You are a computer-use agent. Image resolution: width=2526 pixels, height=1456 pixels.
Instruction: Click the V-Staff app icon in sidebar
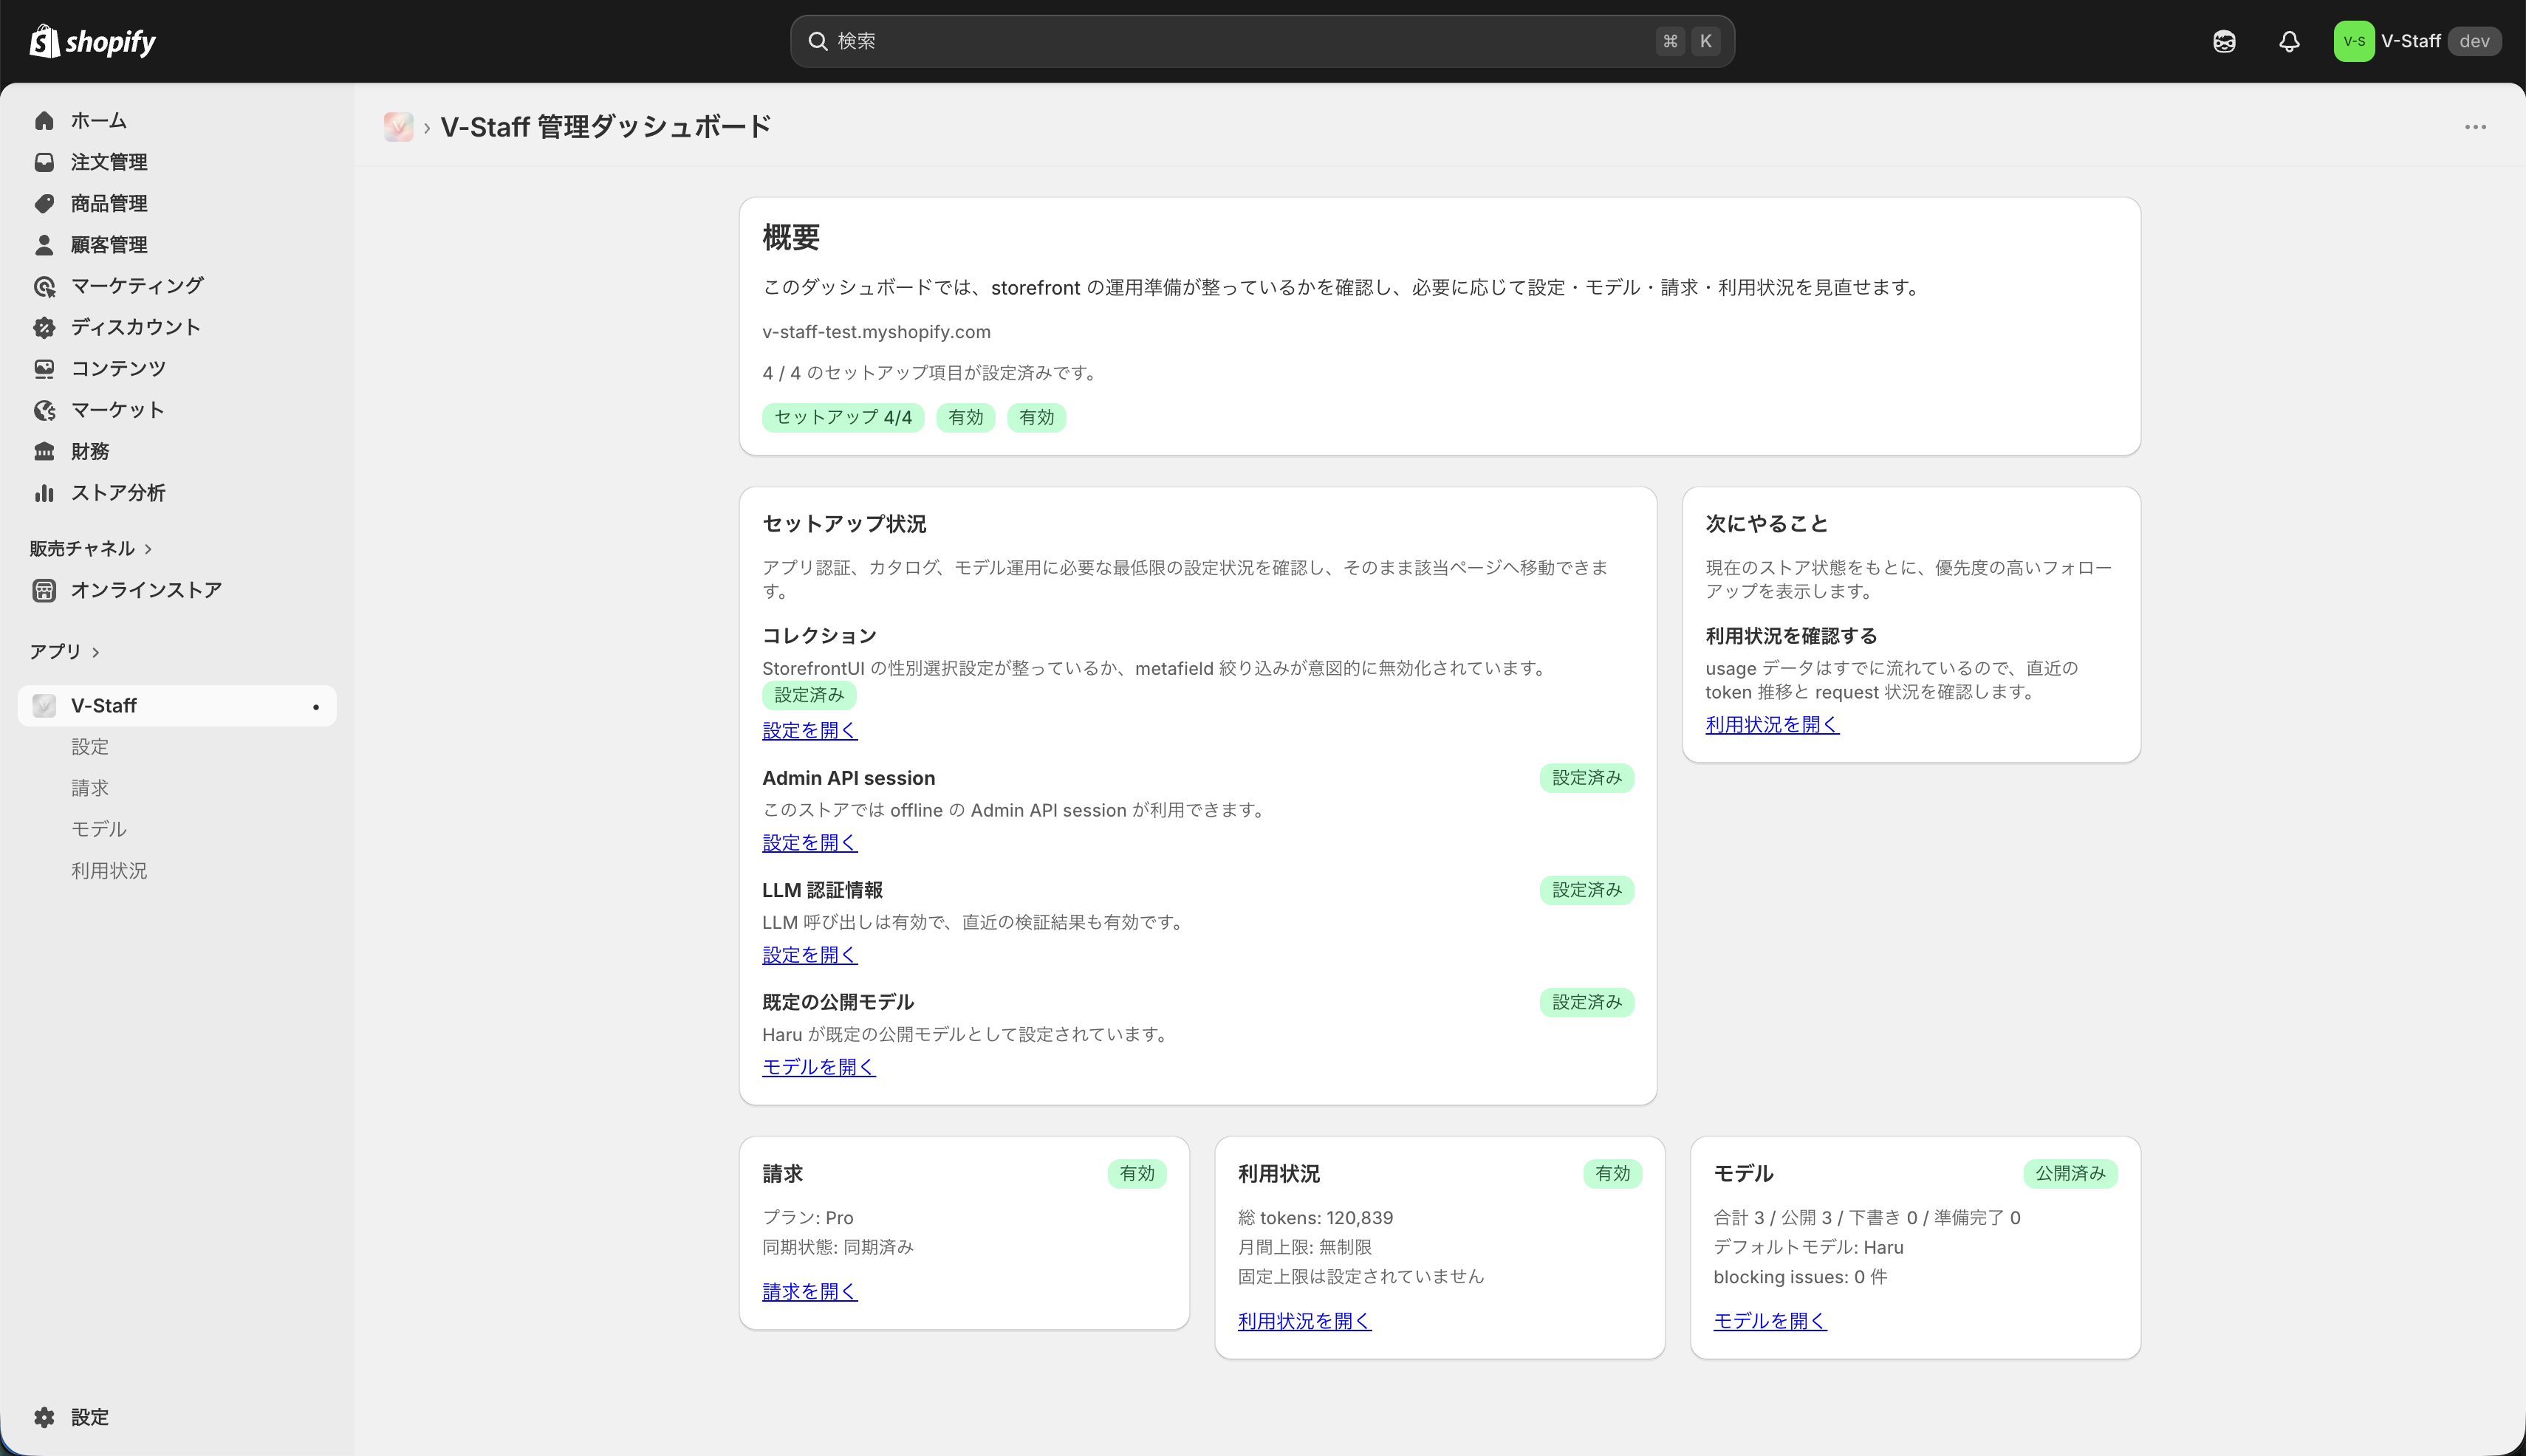click(44, 706)
